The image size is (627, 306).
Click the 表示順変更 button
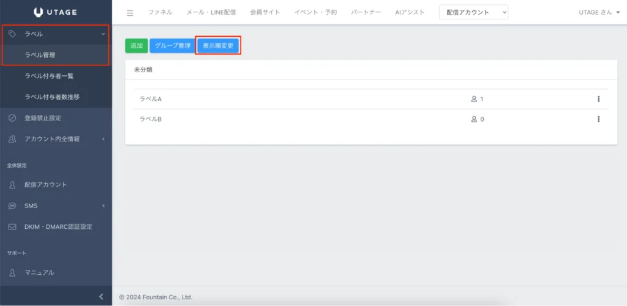(218, 46)
